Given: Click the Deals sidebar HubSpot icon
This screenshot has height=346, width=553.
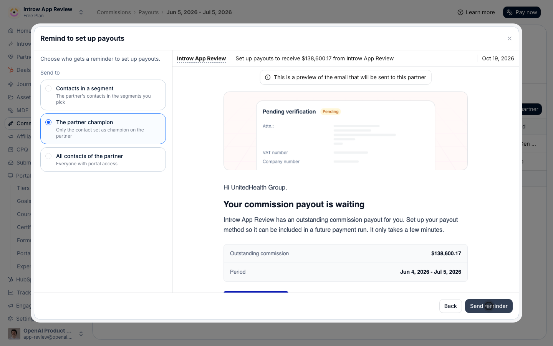Looking at the screenshot, I should tap(11, 70).
